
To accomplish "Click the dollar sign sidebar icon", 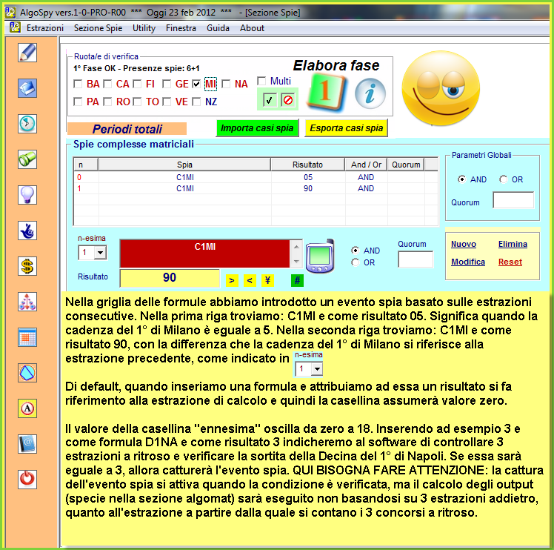I will (27, 266).
